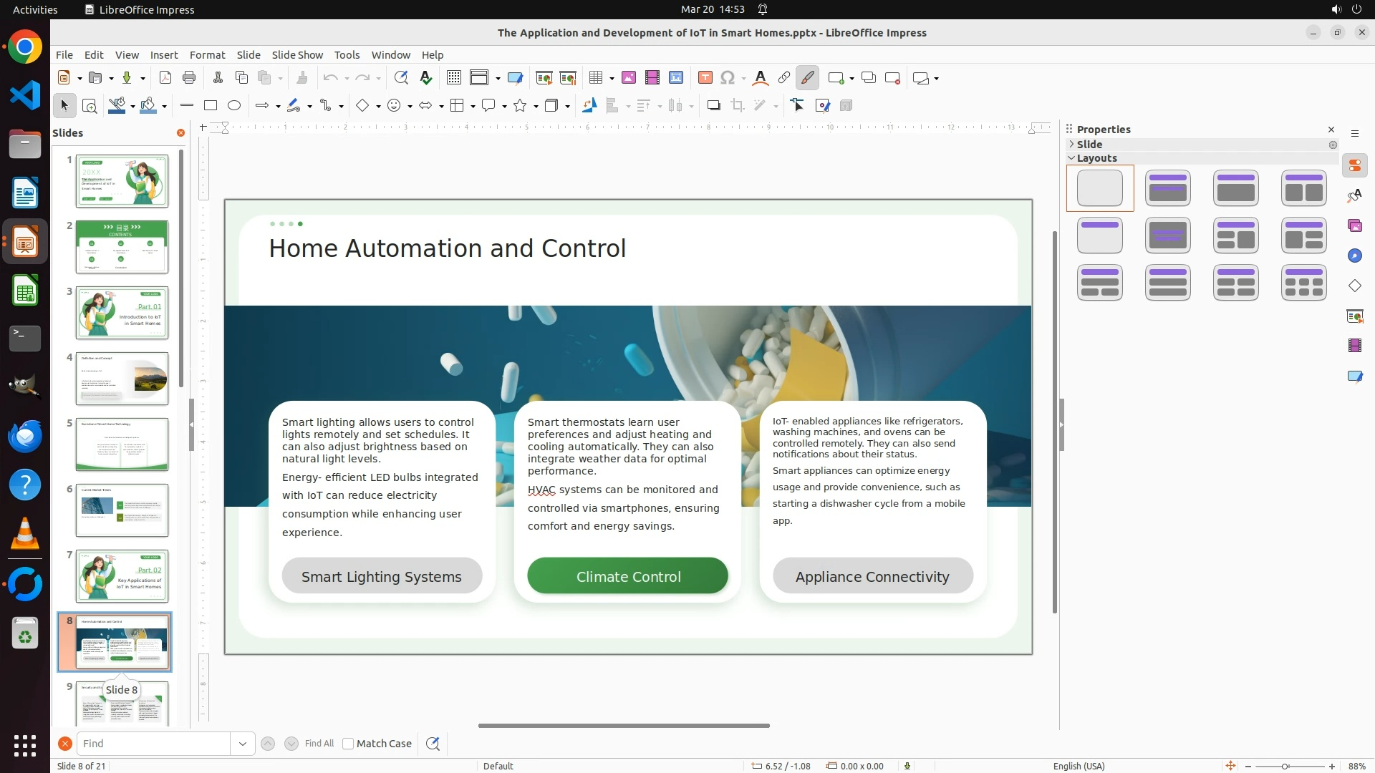Viewport: 1375px width, 773px height.
Task: Toggle the Display Grid button
Action: click(453, 78)
